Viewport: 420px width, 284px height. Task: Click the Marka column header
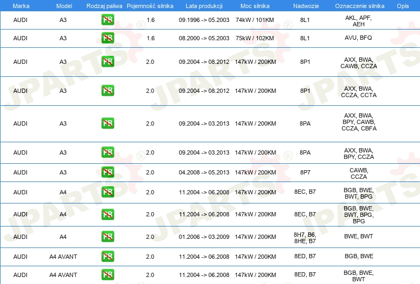21,6
